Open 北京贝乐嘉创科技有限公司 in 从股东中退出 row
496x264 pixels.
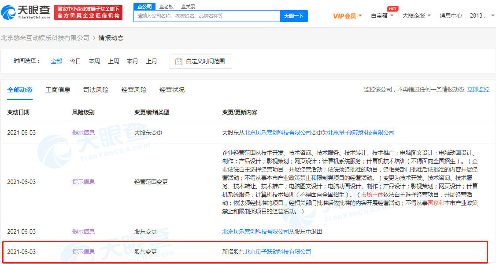[255, 232]
